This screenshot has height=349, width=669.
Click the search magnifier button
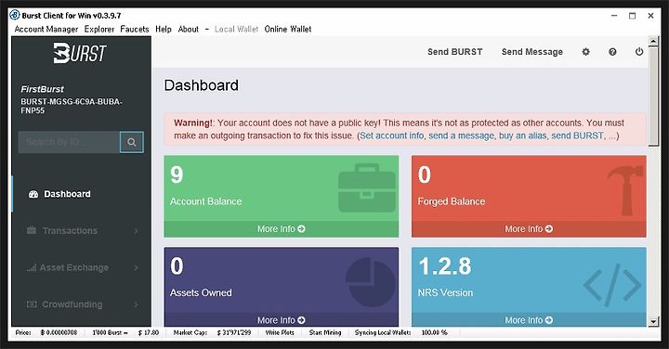coord(132,142)
